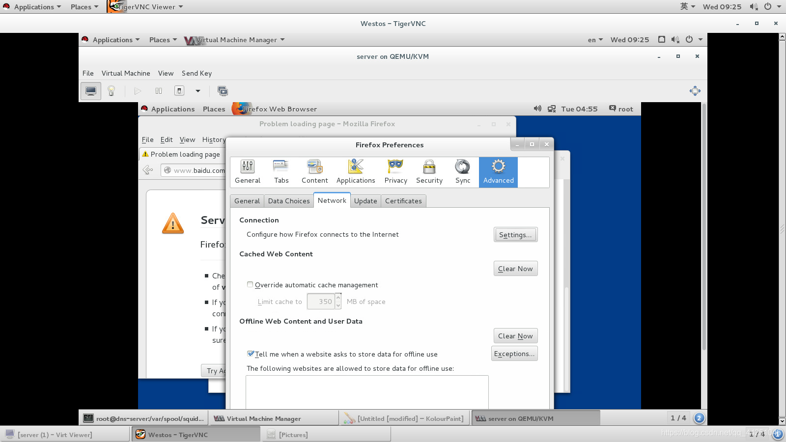Open Sync preferences pane
This screenshot has height=442, width=786.
tap(463, 172)
